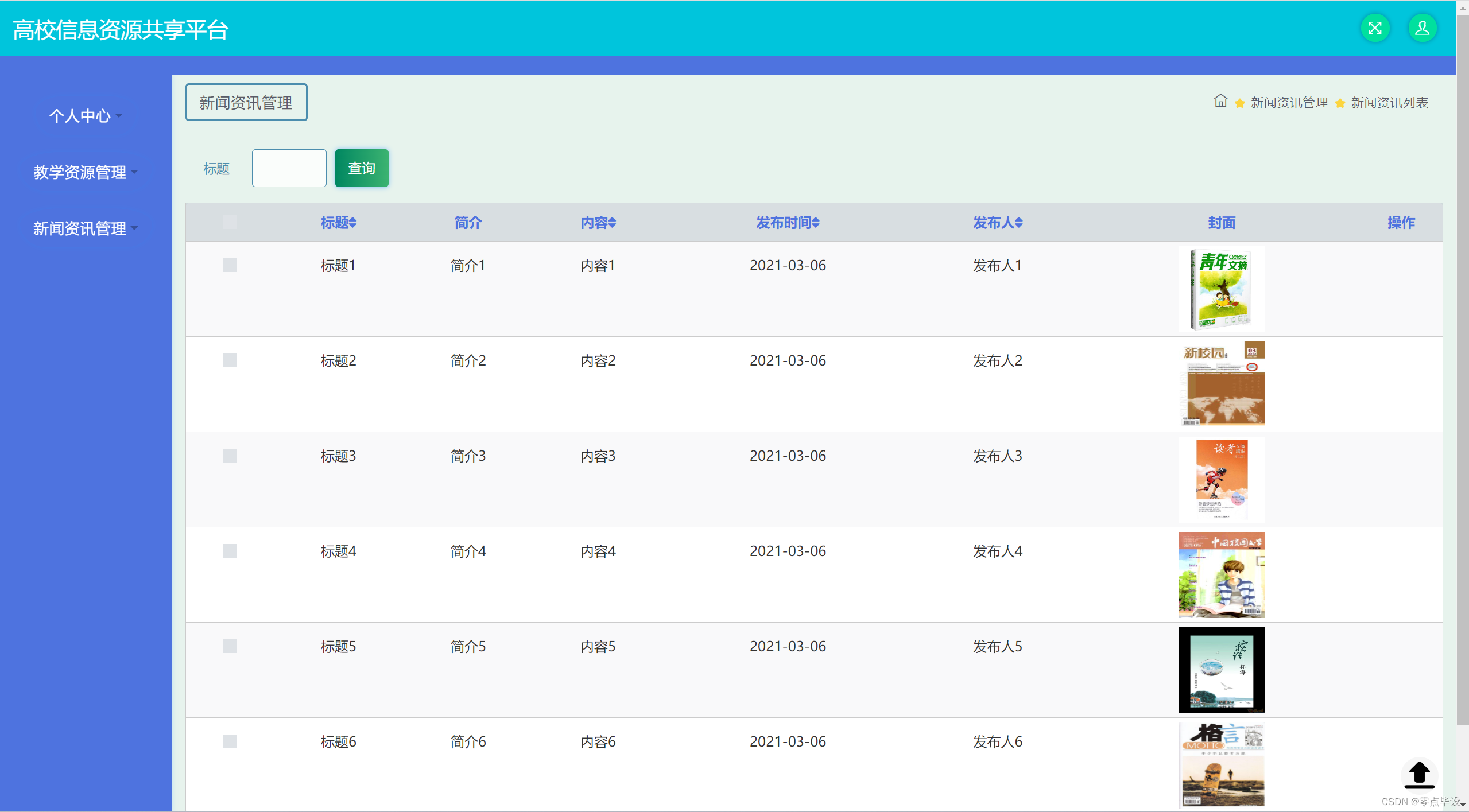Click the 2021-03-06 date in row 标题2
Image resolution: width=1469 pixels, height=812 pixels.
[788, 360]
